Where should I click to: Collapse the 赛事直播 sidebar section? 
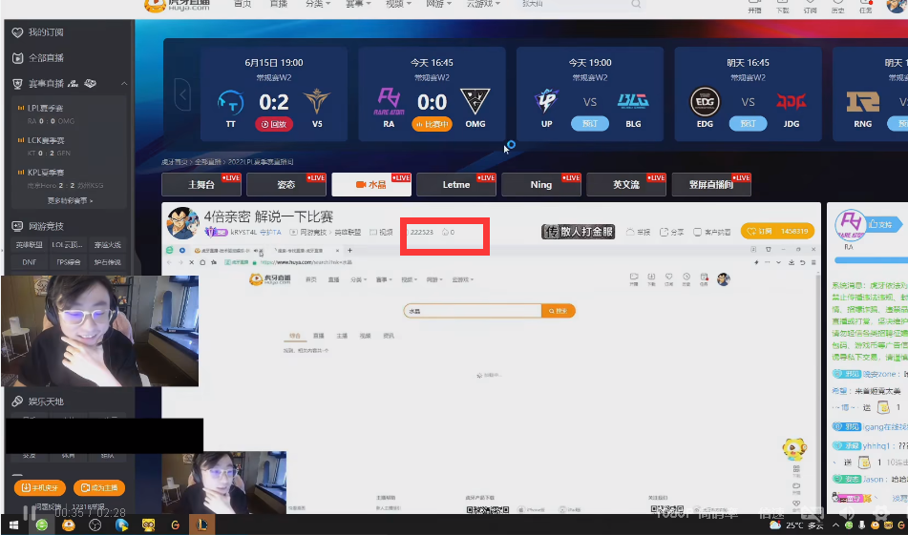tap(123, 84)
